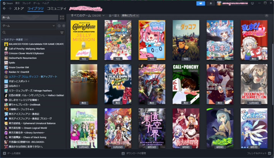Open the フレンド menu

coord(26,3)
